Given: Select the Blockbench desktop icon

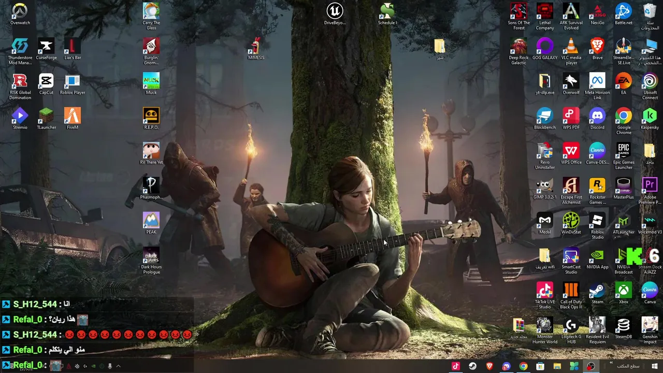Looking at the screenshot, I should pos(545,119).
